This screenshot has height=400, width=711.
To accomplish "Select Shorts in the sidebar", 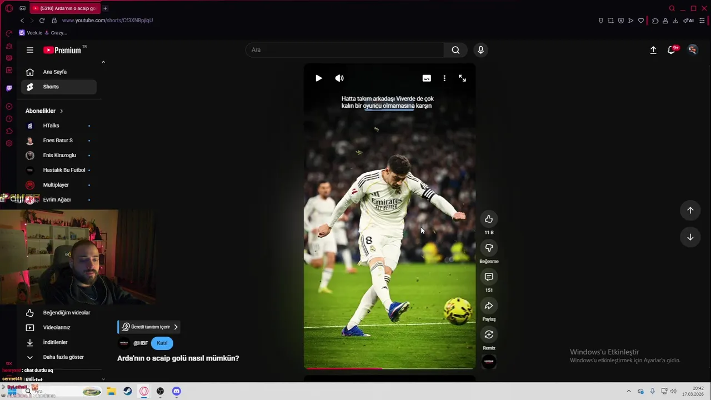I will tap(59, 87).
